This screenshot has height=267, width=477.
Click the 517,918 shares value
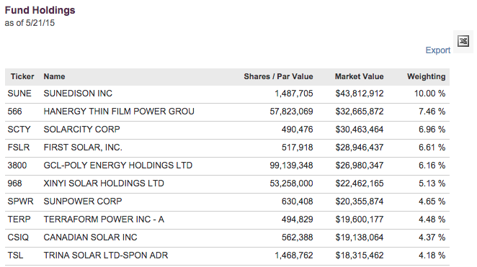(x=297, y=148)
